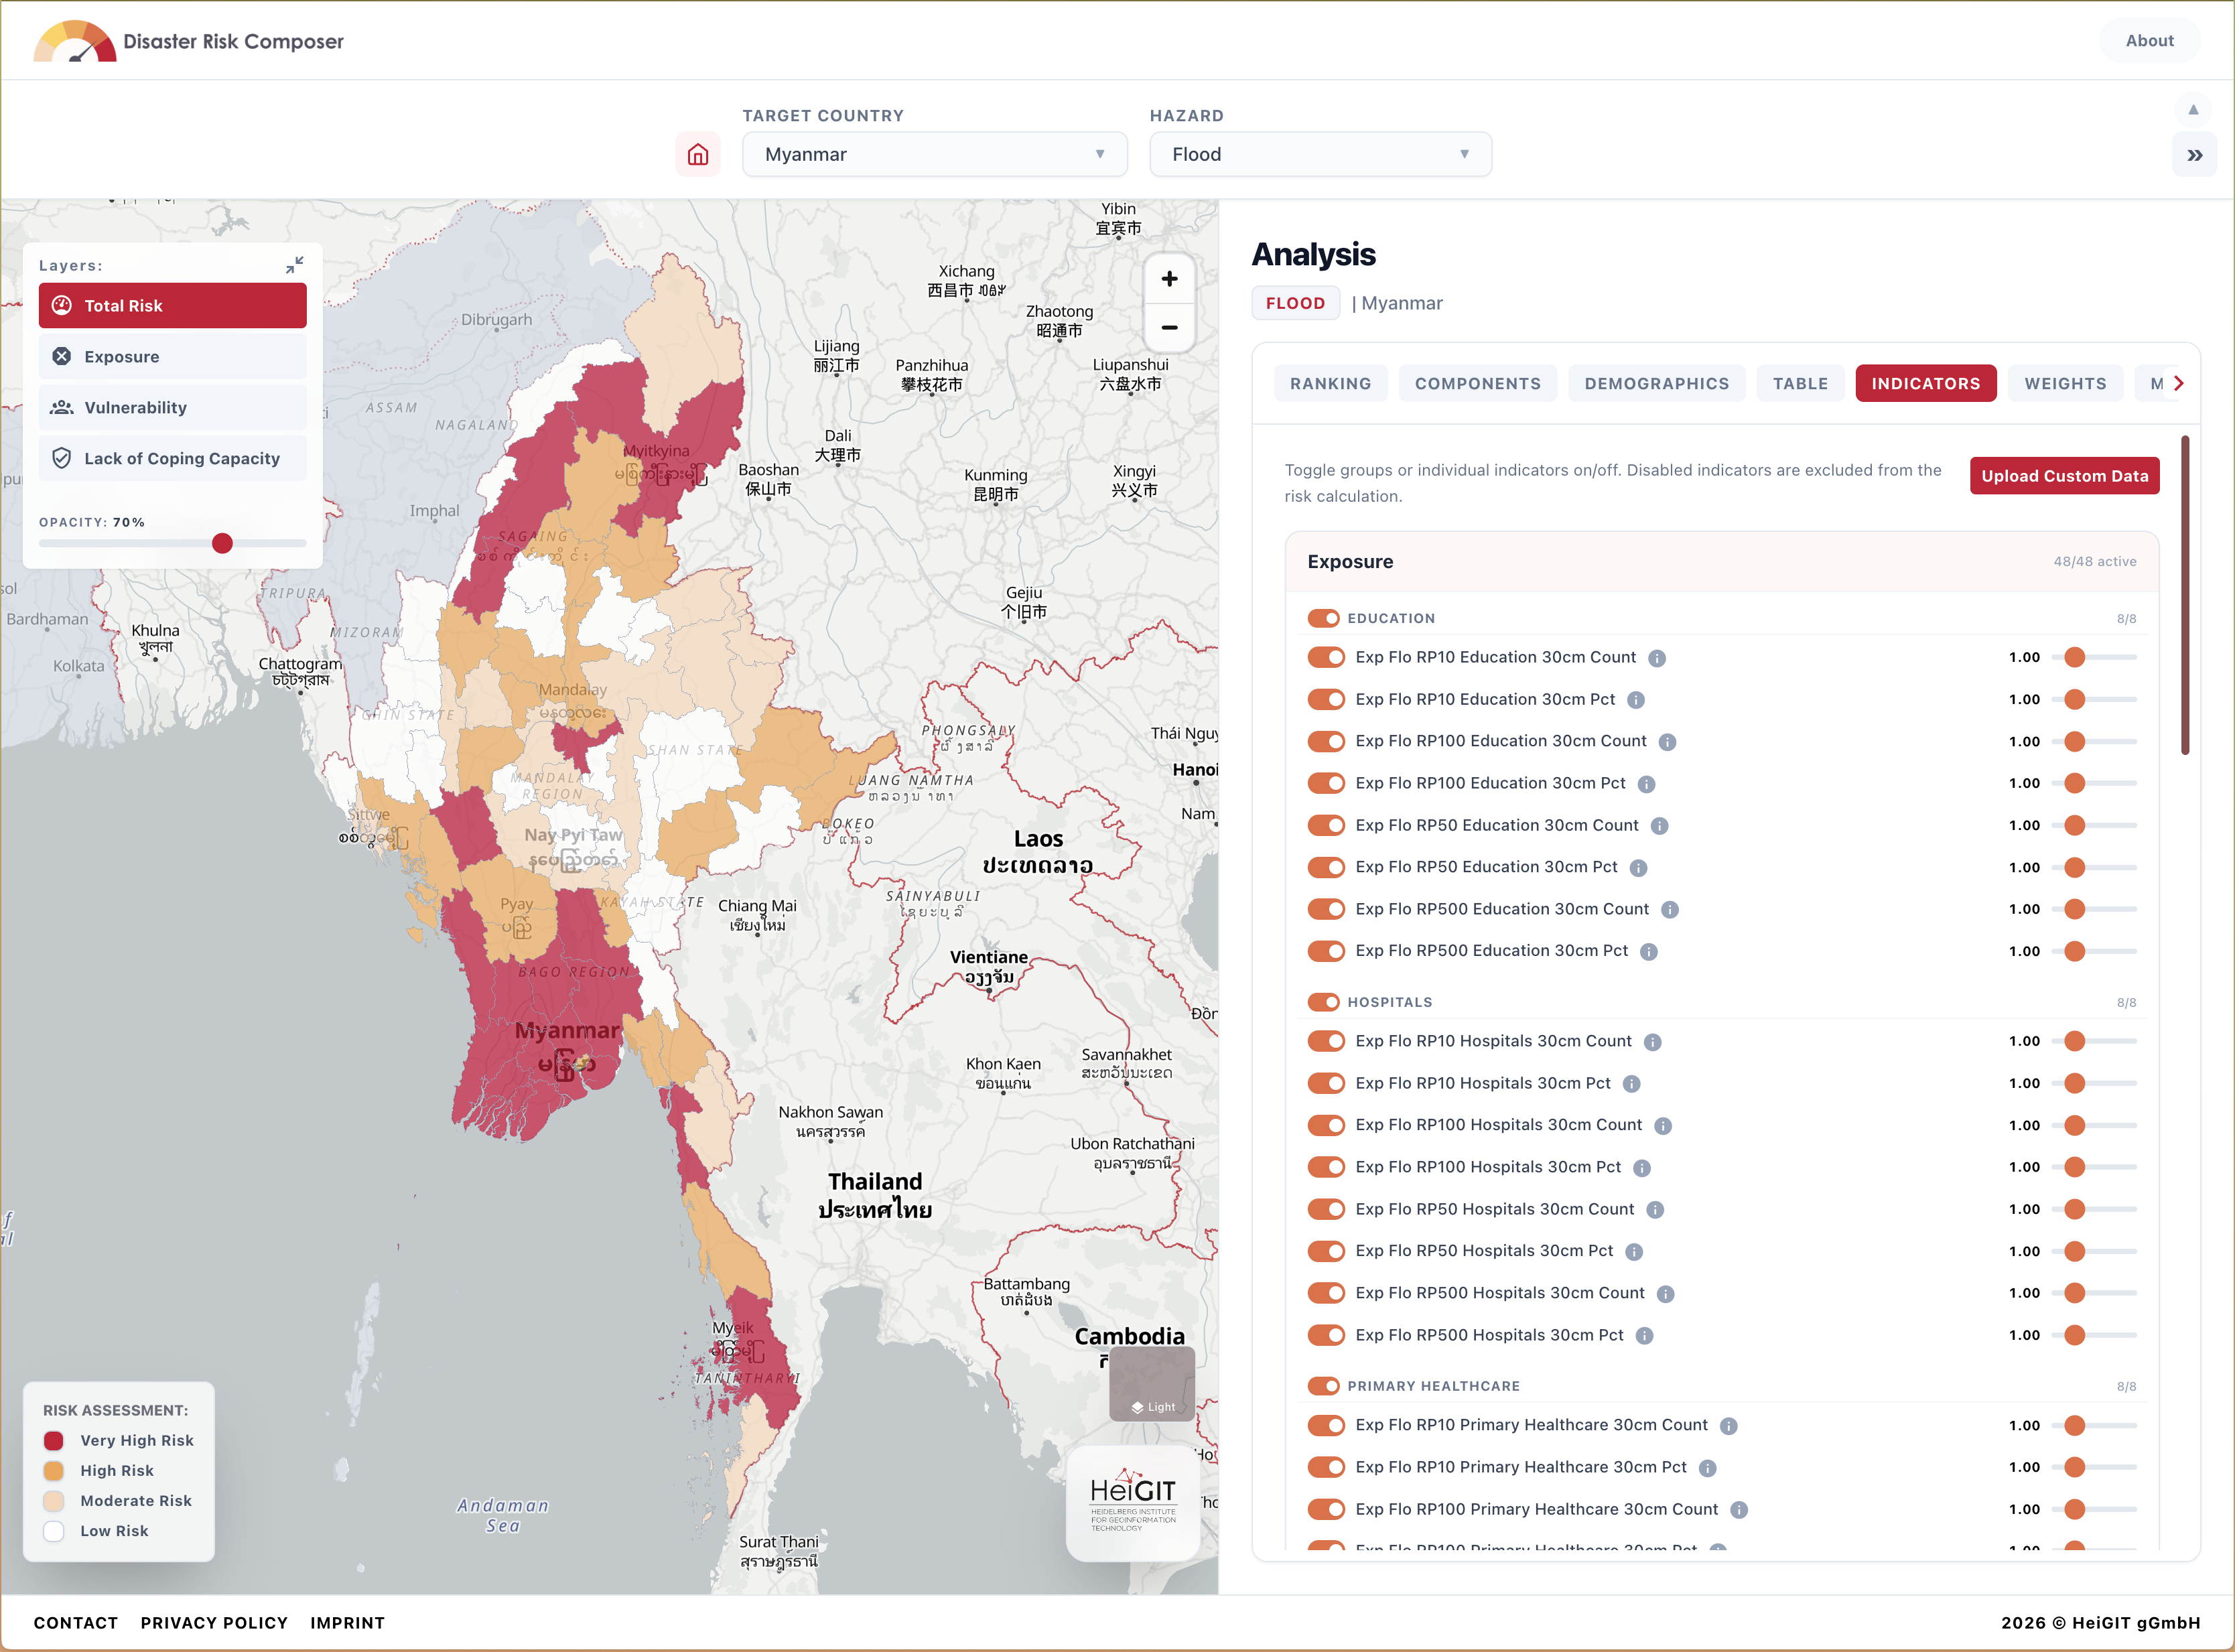Switch to the WEIGHTS tab
Viewport: 2235px width, 1652px height.
(x=2065, y=384)
